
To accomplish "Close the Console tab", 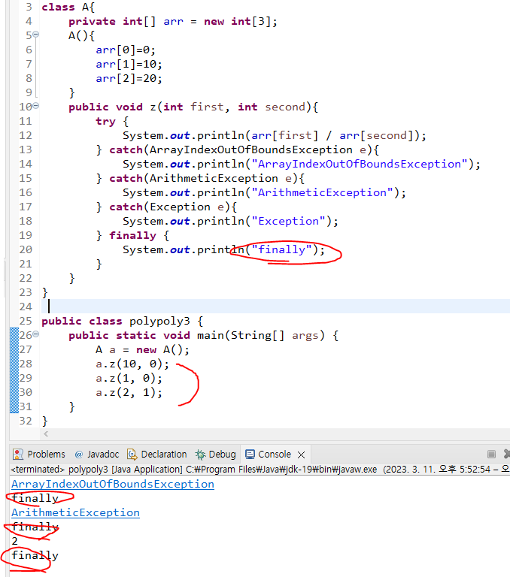I will (x=301, y=455).
